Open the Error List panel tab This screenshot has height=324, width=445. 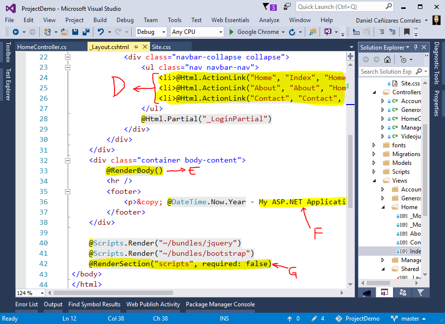(27, 304)
